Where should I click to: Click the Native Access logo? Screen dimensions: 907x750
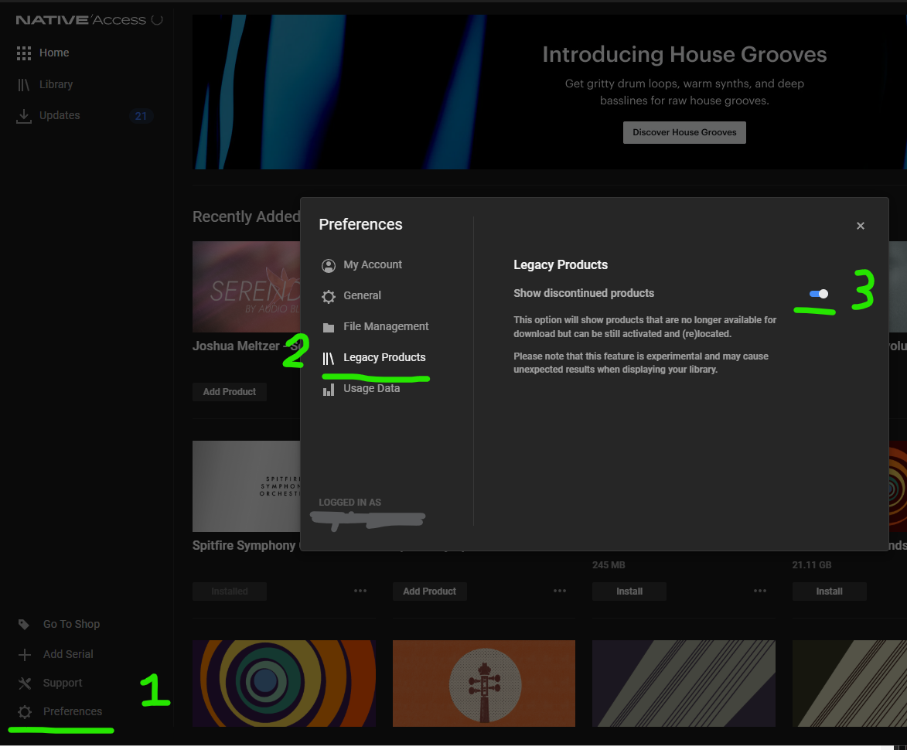click(x=89, y=19)
